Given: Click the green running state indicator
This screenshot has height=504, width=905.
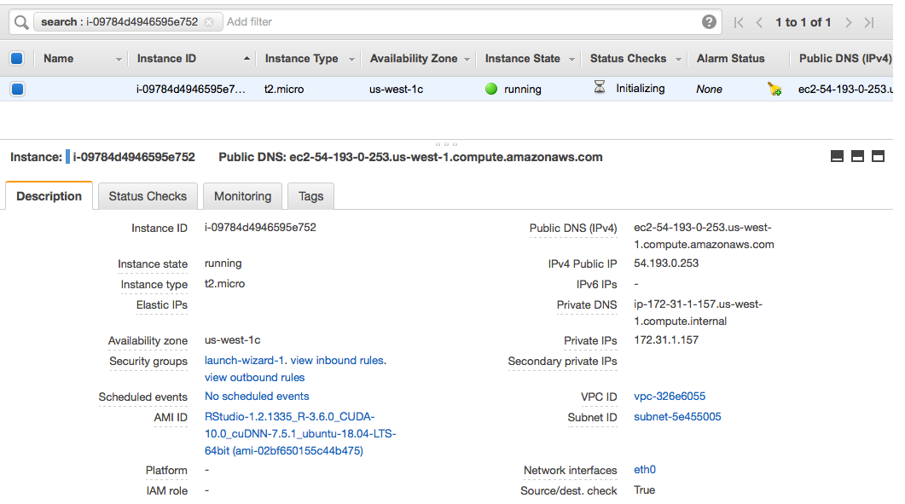Looking at the screenshot, I should tap(491, 89).
